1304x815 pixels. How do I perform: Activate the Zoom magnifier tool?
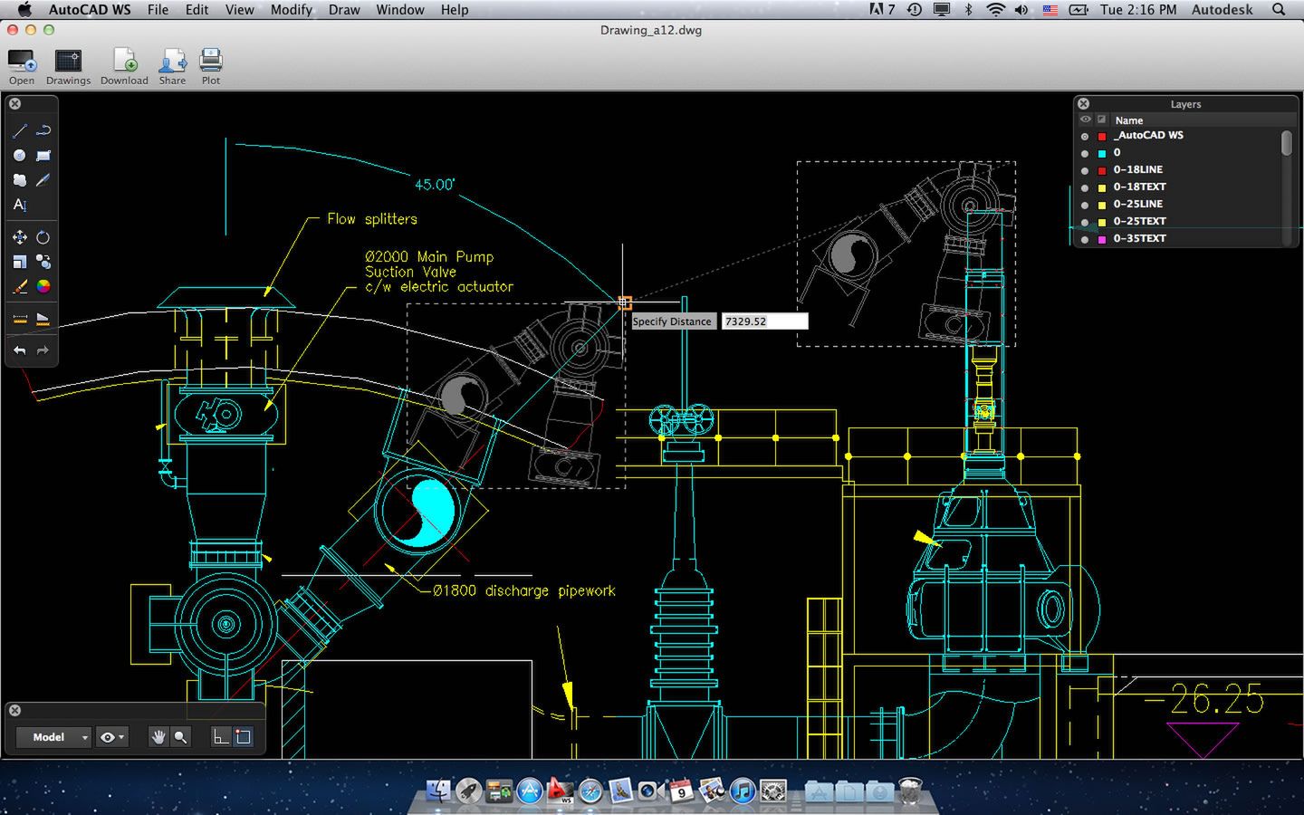coord(180,737)
